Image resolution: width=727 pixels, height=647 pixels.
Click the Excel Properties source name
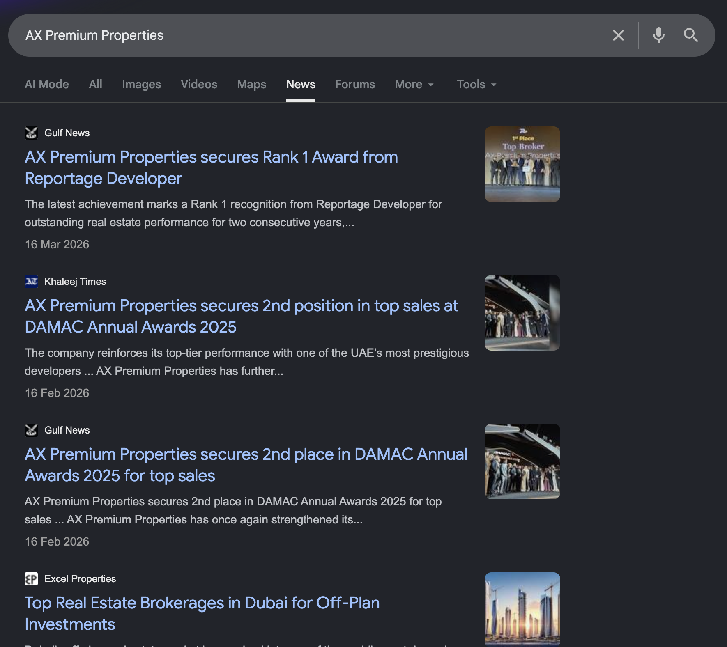[x=80, y=579]
